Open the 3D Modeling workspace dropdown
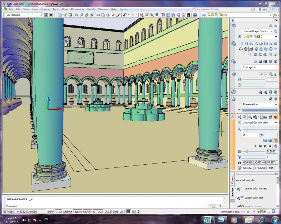Image resolution: width=281 pixels, height=224 pixels. coord(42,15)
